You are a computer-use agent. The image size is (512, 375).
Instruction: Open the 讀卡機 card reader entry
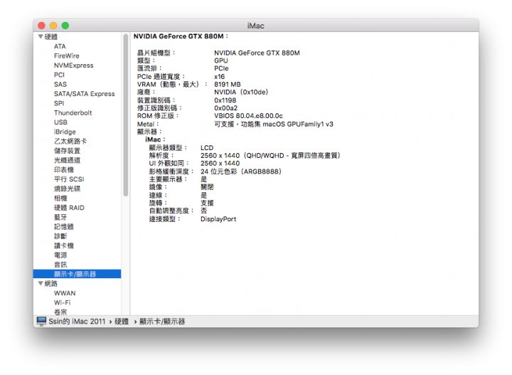pos(64,245)
